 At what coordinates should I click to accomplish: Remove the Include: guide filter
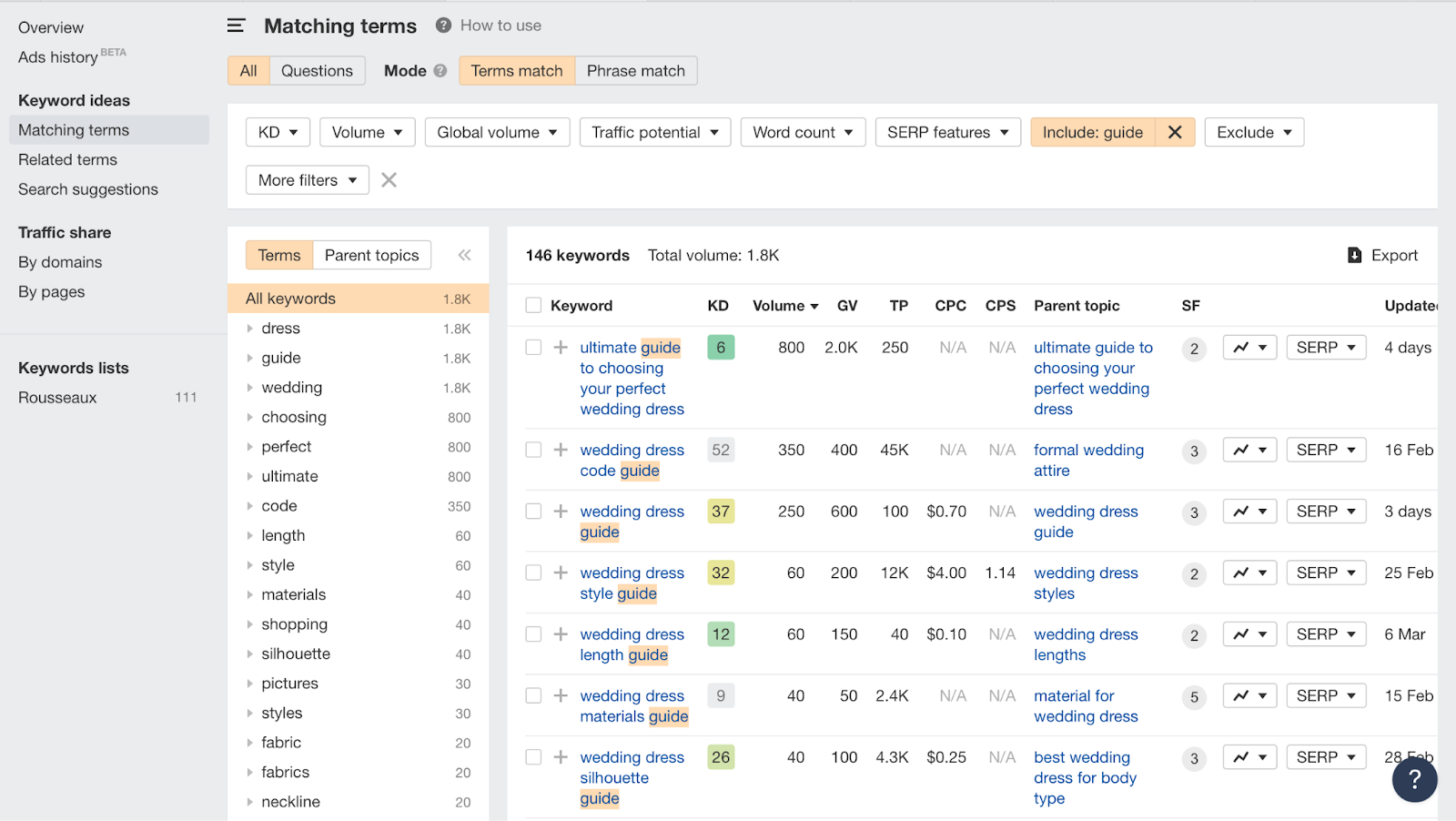click(1175, 133)
